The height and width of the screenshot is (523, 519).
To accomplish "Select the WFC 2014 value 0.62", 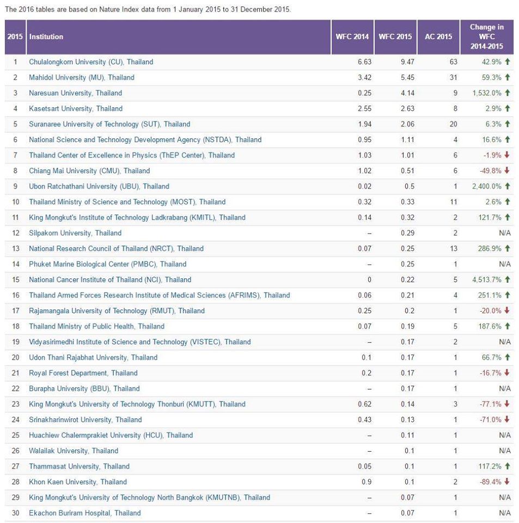I will 364,405.
